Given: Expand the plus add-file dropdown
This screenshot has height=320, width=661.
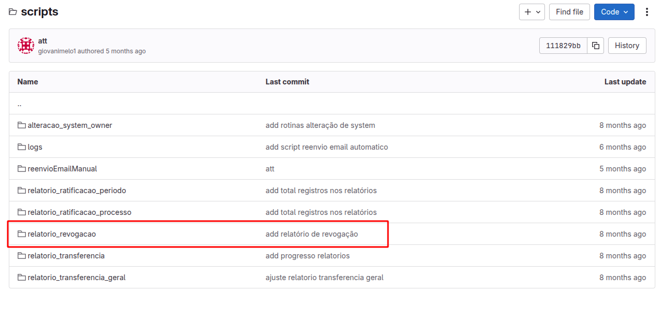Looking at the screenshot, I should pyautogui.click(x=531, y=12).
